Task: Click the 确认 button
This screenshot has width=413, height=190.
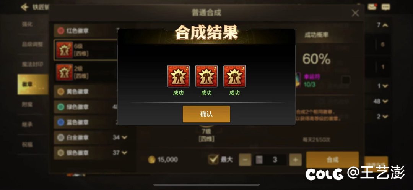Action: tap(206, 114)
